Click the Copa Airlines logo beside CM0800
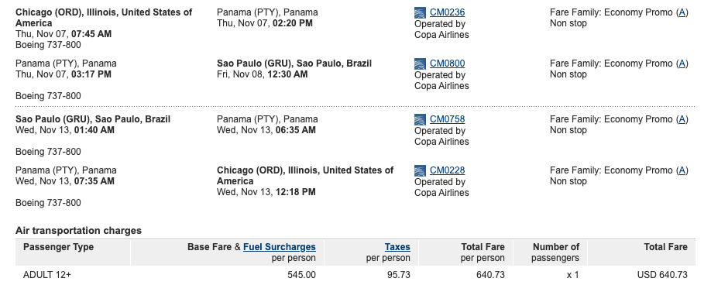The image size is (711, 285). 421,64
